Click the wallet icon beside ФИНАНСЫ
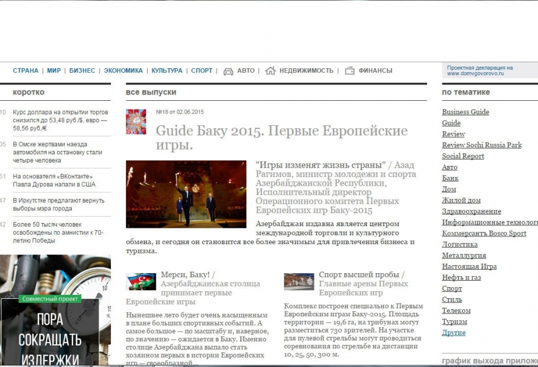 click(350, 70)
